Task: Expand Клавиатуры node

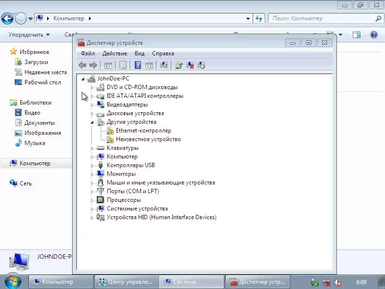Action: pos(92,148)
